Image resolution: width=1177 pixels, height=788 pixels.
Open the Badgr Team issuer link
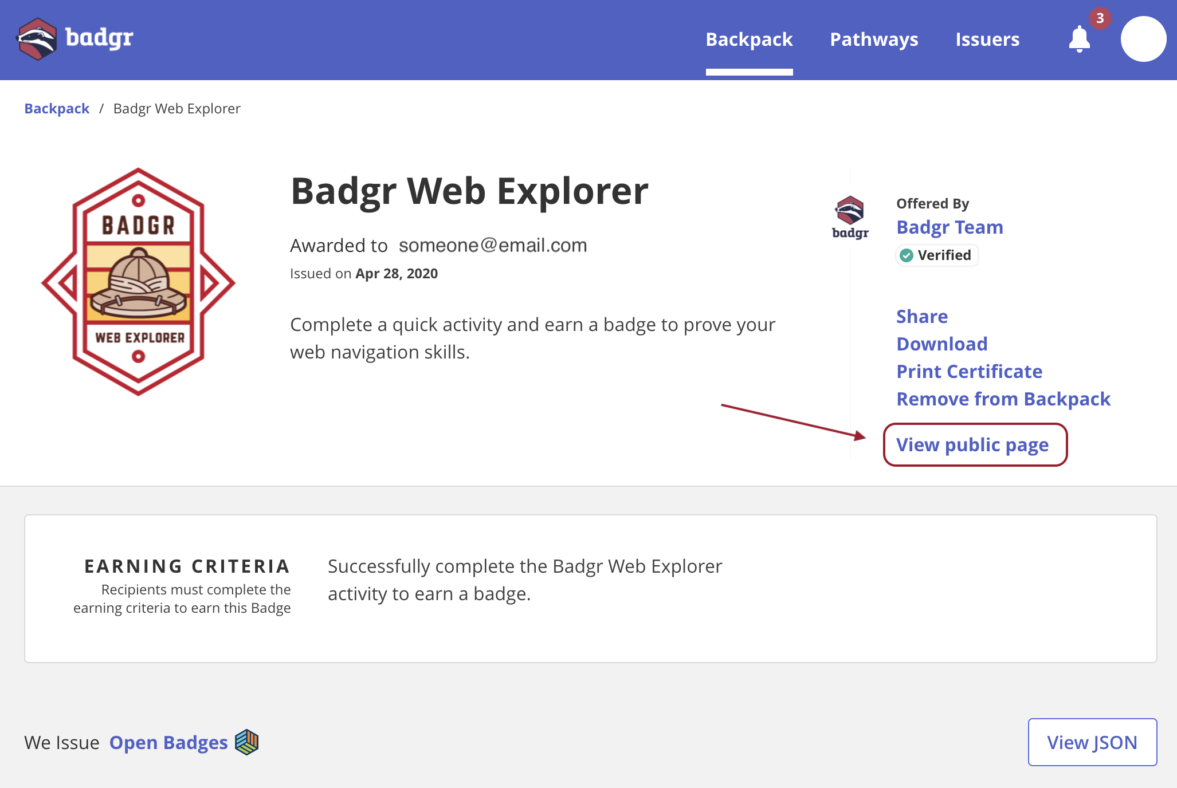coord(950,227)
